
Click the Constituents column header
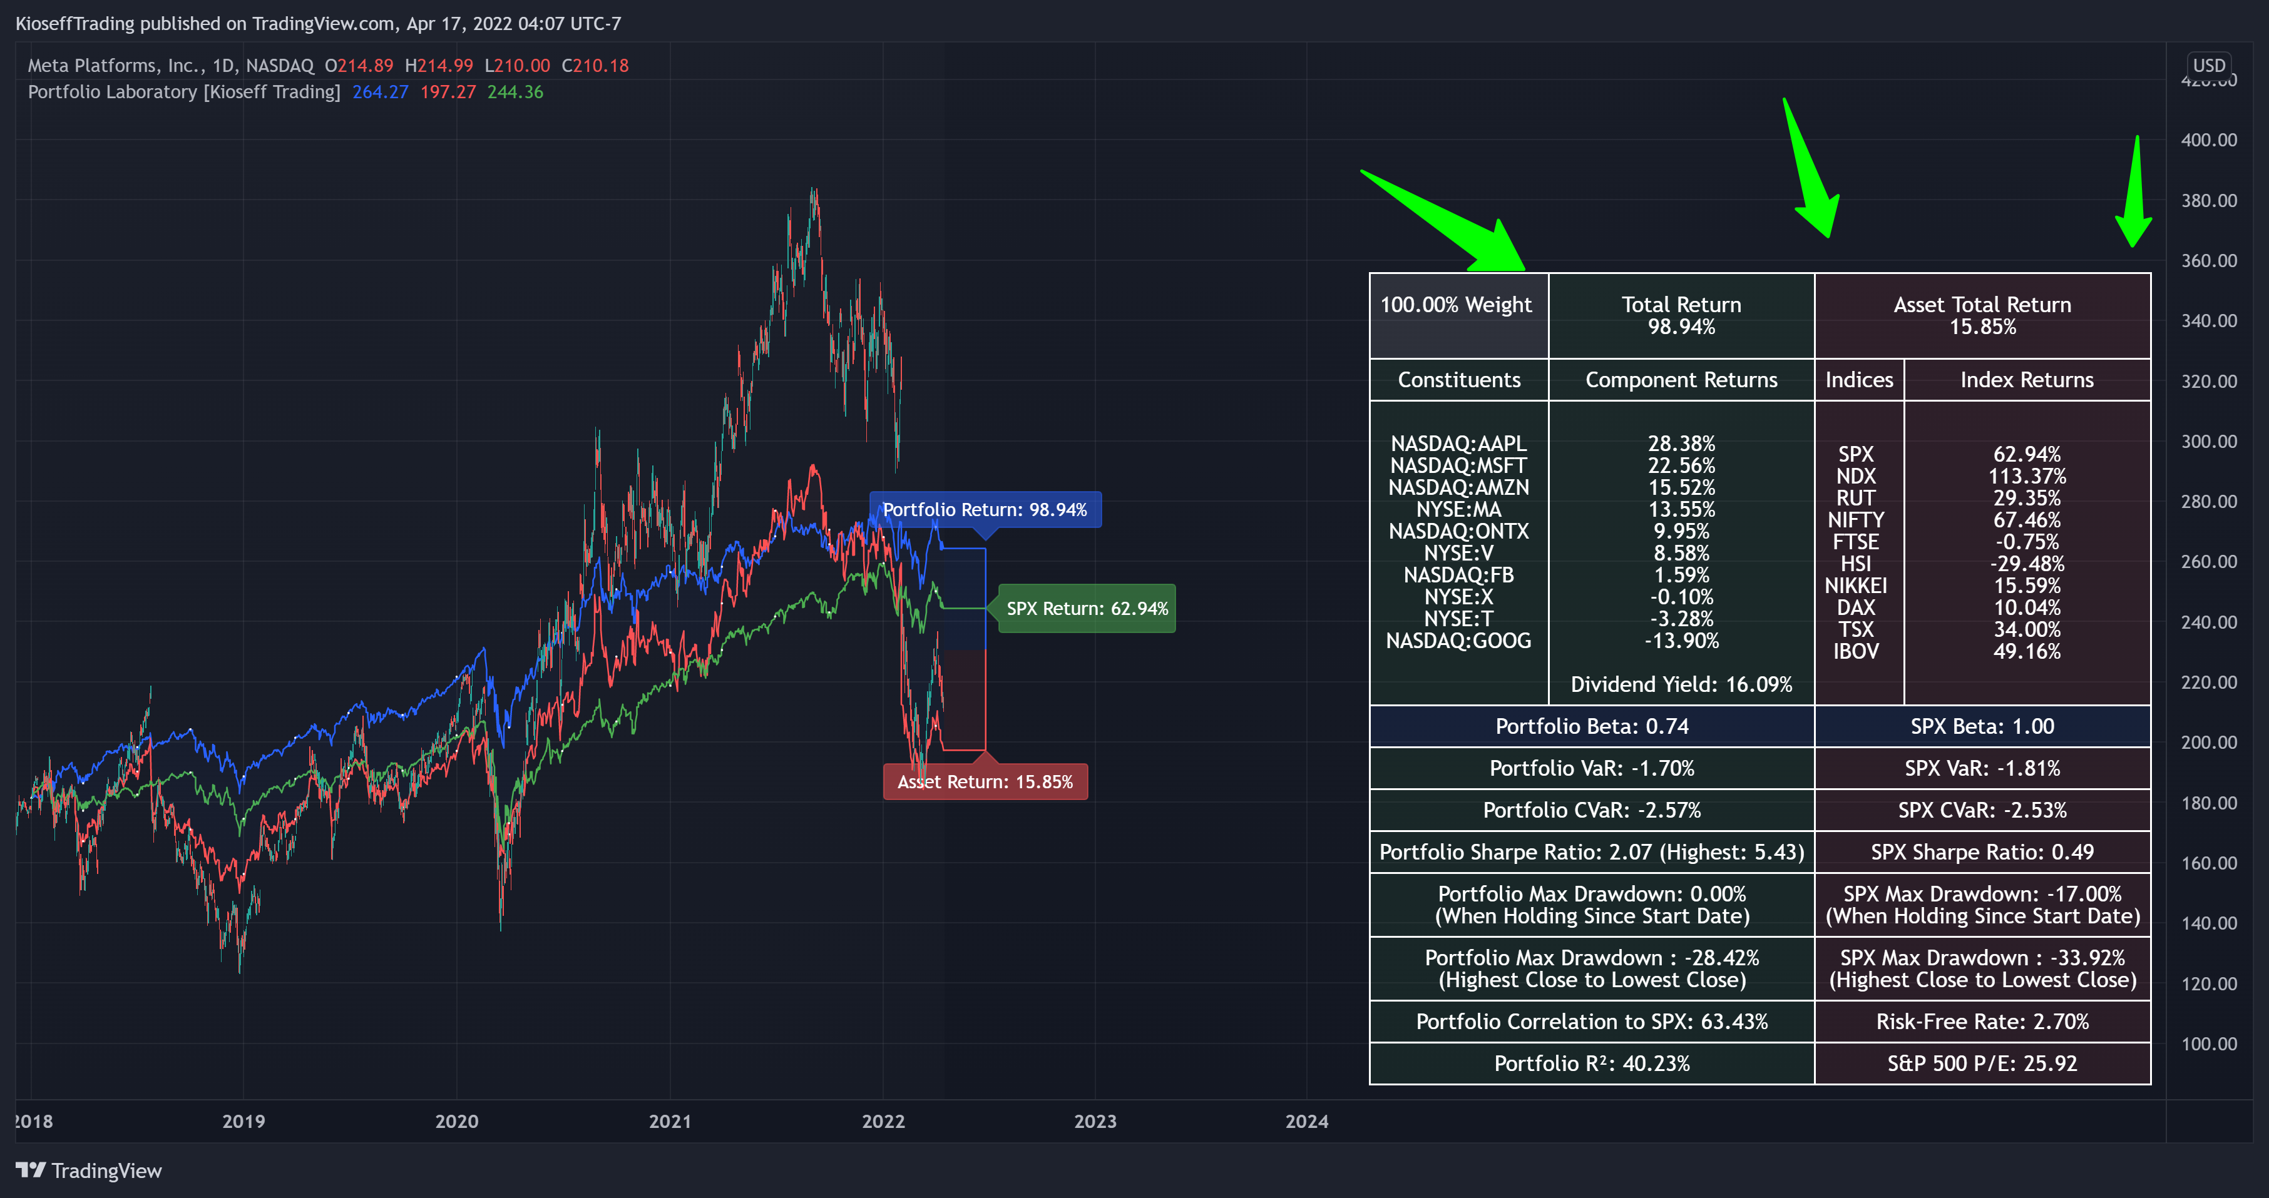1458,379
